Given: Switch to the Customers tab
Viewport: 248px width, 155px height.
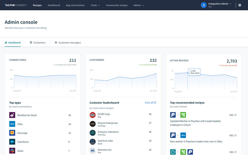Looking at the screenshot, I should (38, 42).
